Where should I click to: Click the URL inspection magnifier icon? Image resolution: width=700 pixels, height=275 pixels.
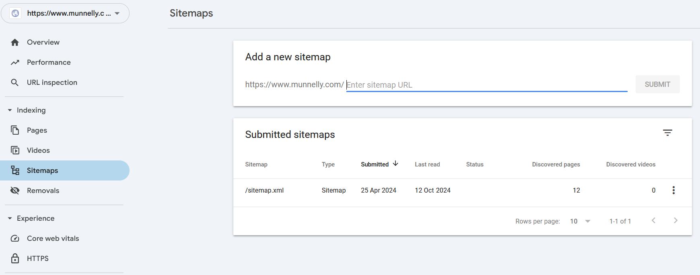point(15,82)
